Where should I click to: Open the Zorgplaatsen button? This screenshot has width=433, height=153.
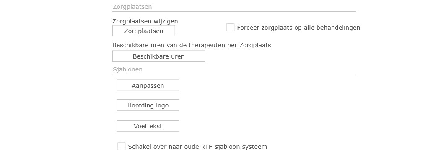click(144, 31)
